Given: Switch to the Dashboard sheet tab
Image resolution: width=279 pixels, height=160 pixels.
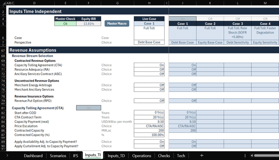Looking at the screenshot, I should tap(34, 155).
